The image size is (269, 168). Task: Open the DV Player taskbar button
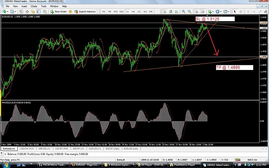tap(152, 165)
